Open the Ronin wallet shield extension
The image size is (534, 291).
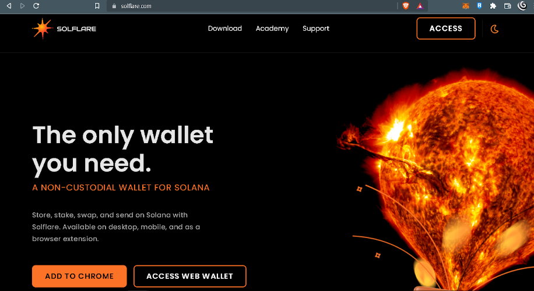point(480,6)
